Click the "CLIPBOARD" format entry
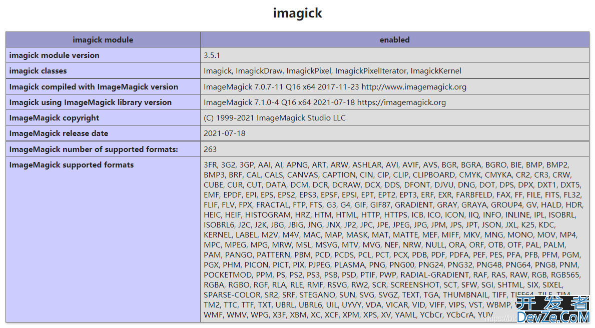Viewport: 595px width, 328px height. [x=433, y=175]
